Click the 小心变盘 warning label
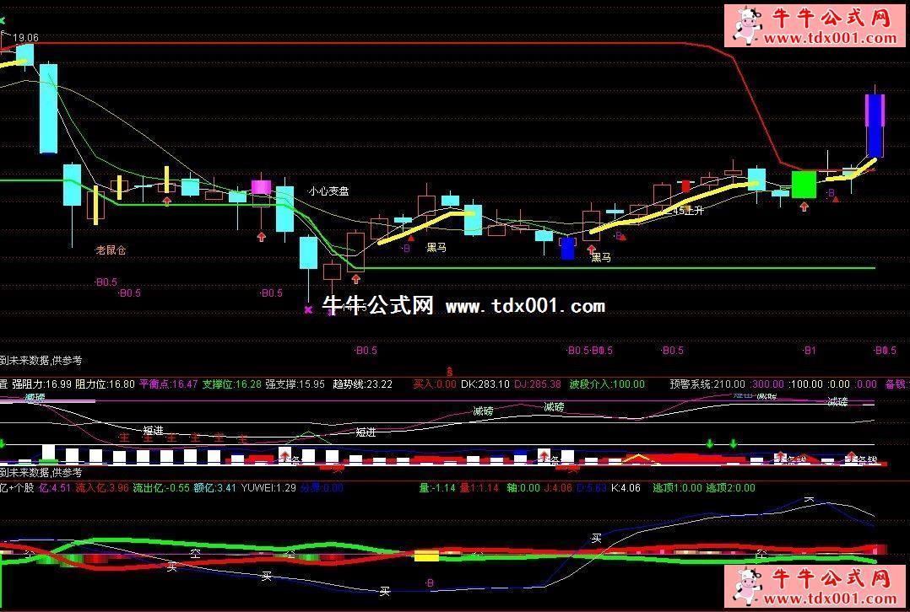The height and width of the screenshot is (612, 910). pyautogui.click(x=328, y=191)
